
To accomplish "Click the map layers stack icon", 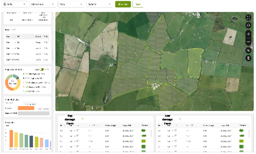I will [x=248, y=58].
